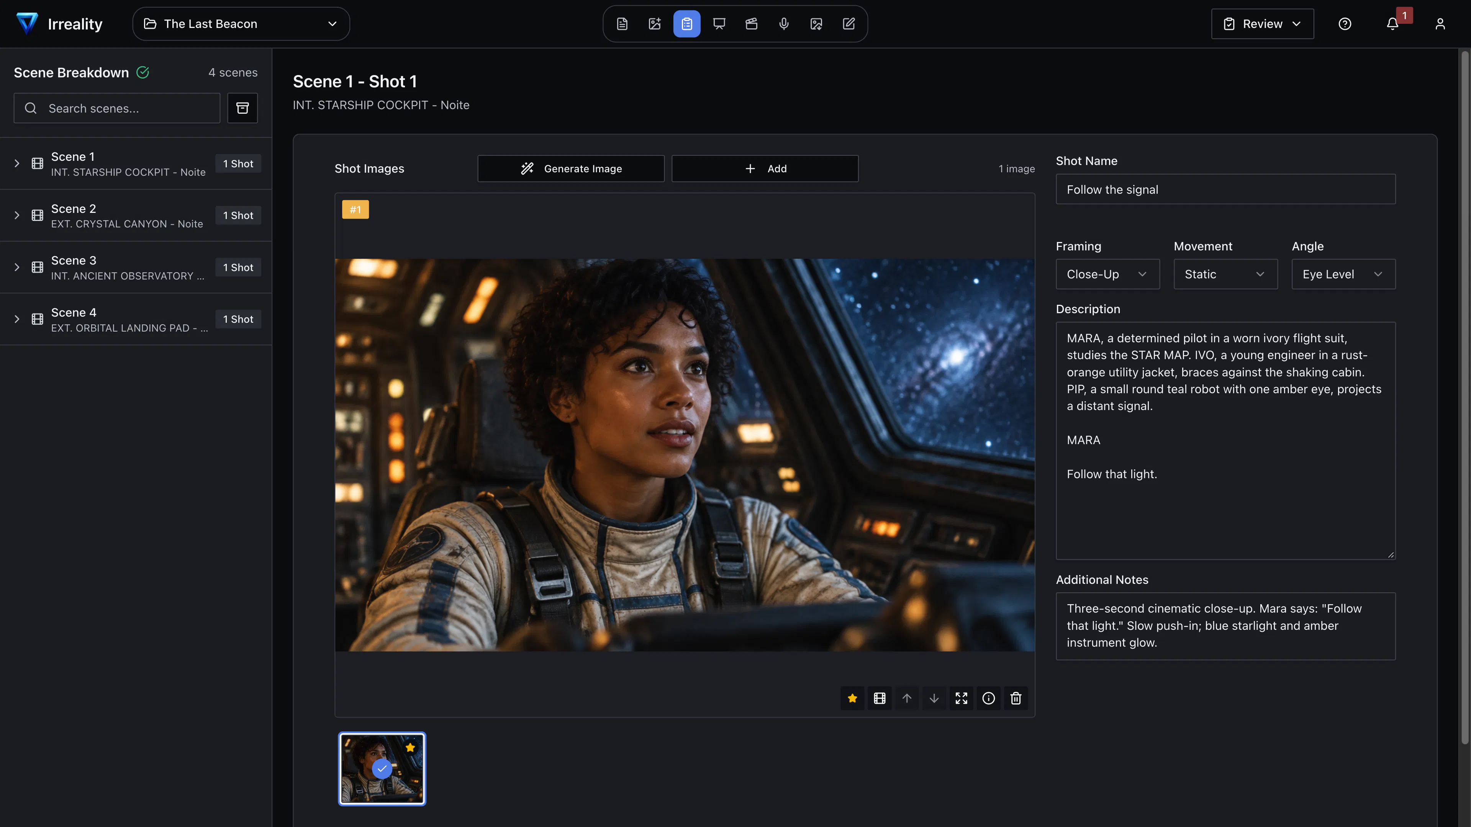
Task: Expand Scene 1 chevron in sidebar
Action: click(x=16, y=164)
